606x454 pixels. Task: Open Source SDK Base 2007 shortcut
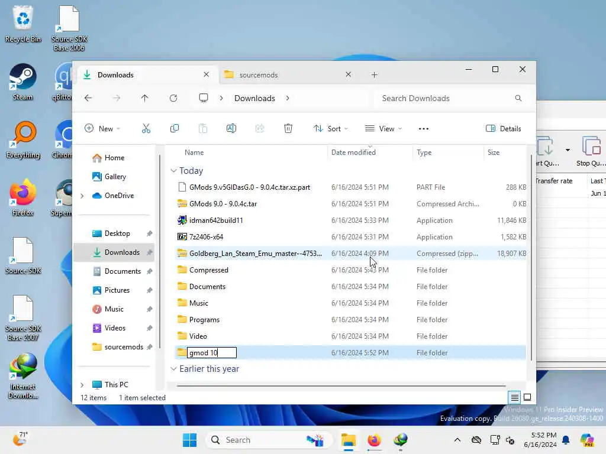[23, 318]
